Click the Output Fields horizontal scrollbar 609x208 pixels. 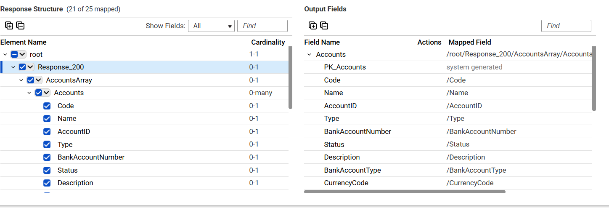pyautogui.click(x=405, y=192)
